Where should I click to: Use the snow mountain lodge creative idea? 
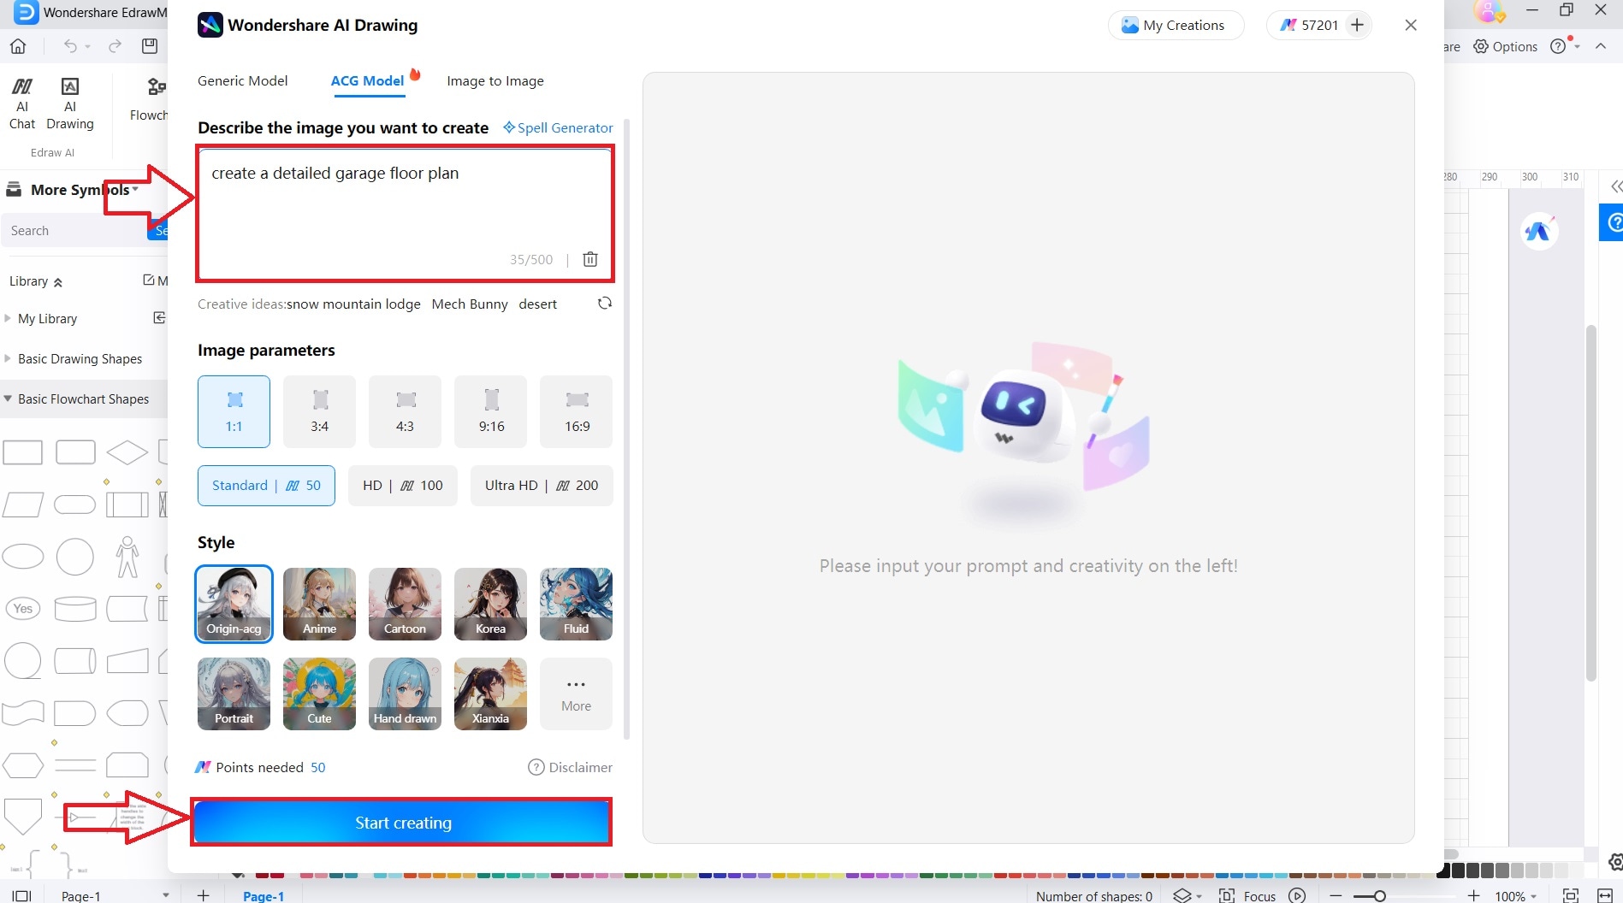pos(354,304)
